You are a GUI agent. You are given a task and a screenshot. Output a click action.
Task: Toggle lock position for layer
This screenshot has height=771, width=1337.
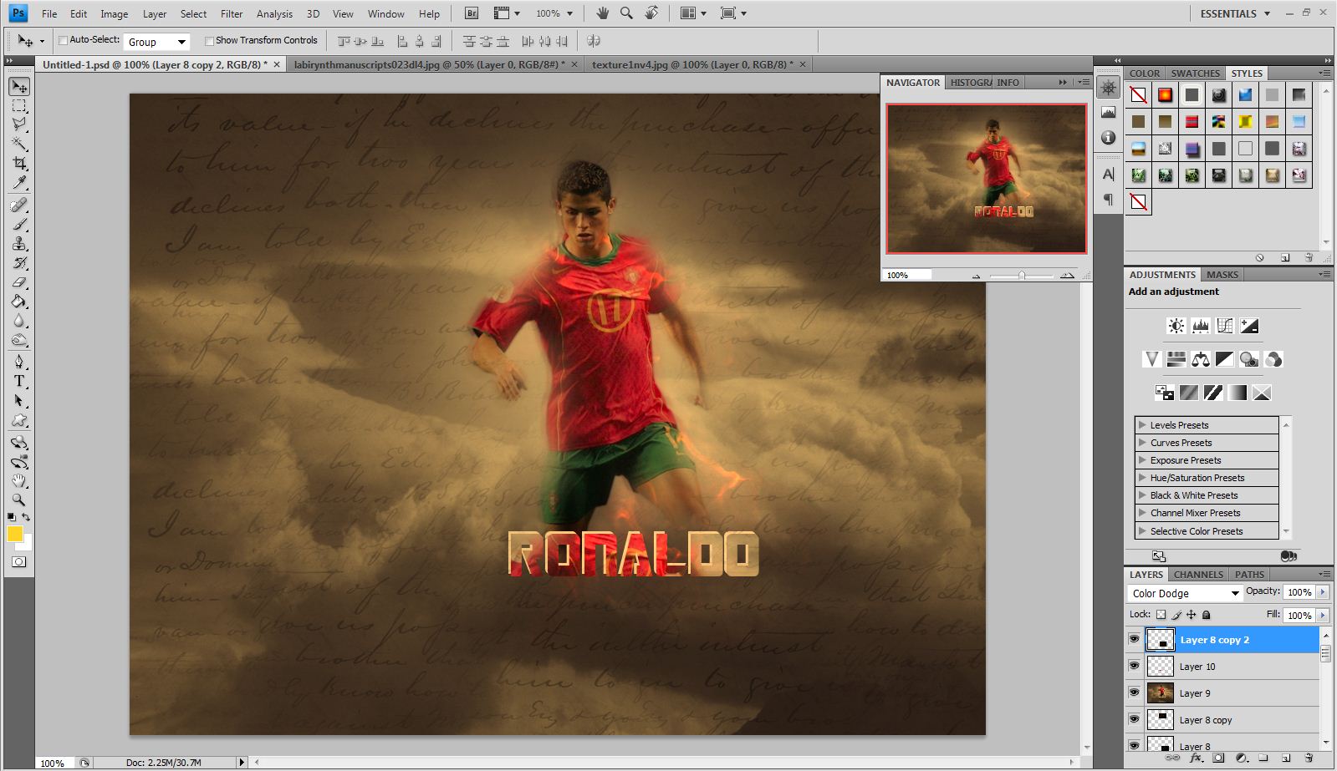click(1192, 615)
